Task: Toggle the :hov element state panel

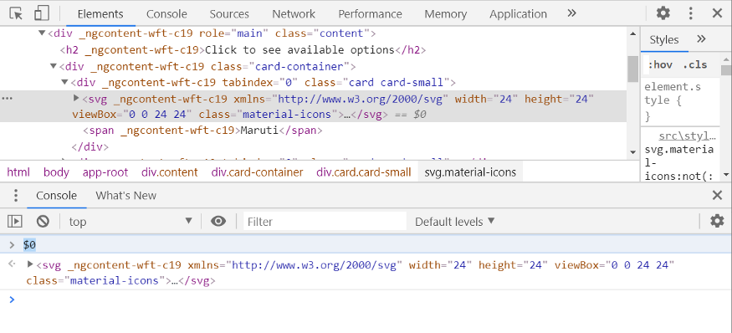Action: pos(660,65)
